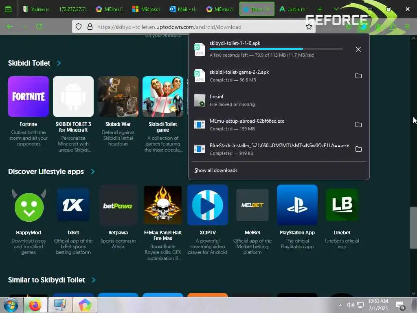This screenshot has height=313, width=417.
Task: Click Show all downloads
Action: 216,170
